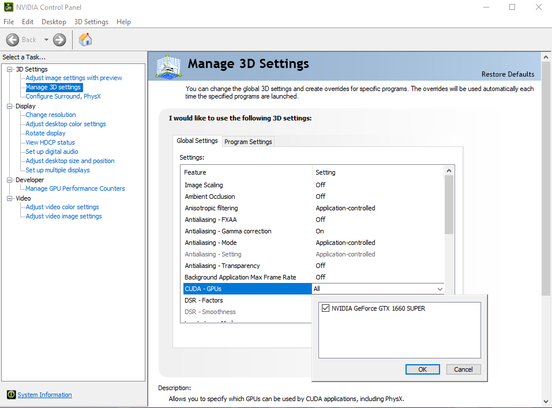Image resolution: width=552 pixels, height=408 pixels.
Task: Click Restore Defaults link
Action: click(508, 74)
